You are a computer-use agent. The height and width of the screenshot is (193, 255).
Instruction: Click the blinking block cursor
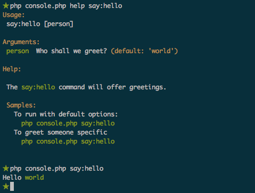click(12, 187)
